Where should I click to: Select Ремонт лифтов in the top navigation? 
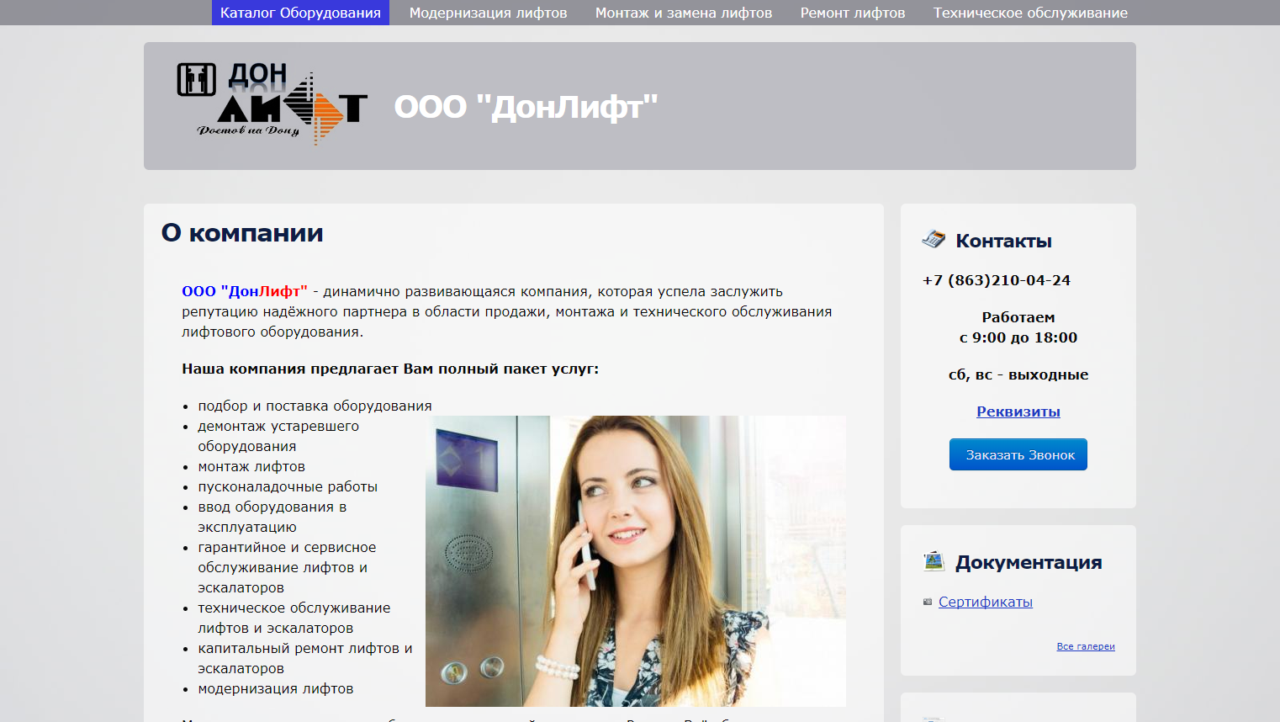point(852,13)
